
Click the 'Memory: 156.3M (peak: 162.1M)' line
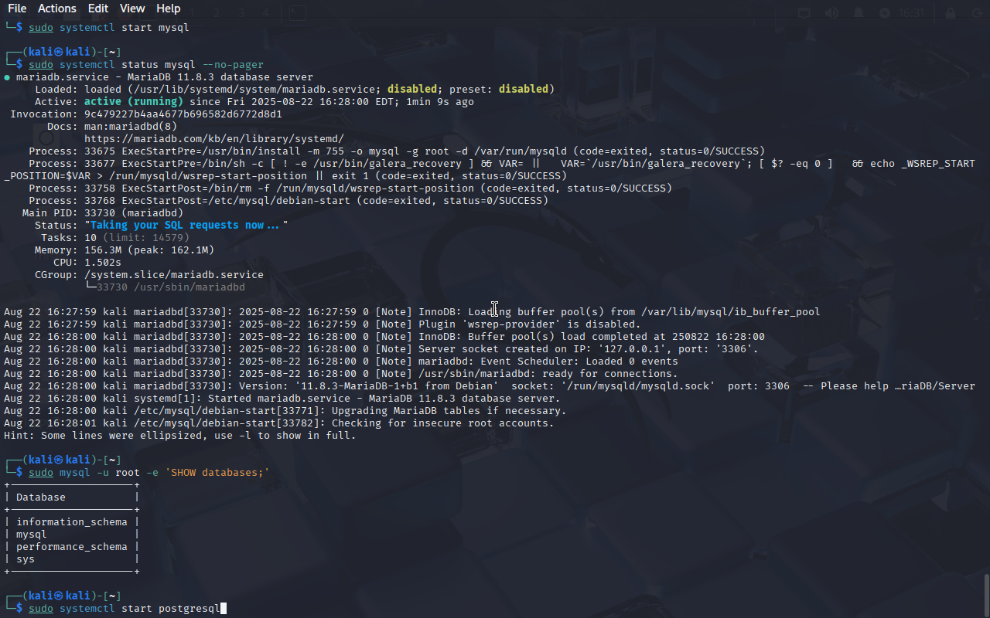click(x=125, y=250)
